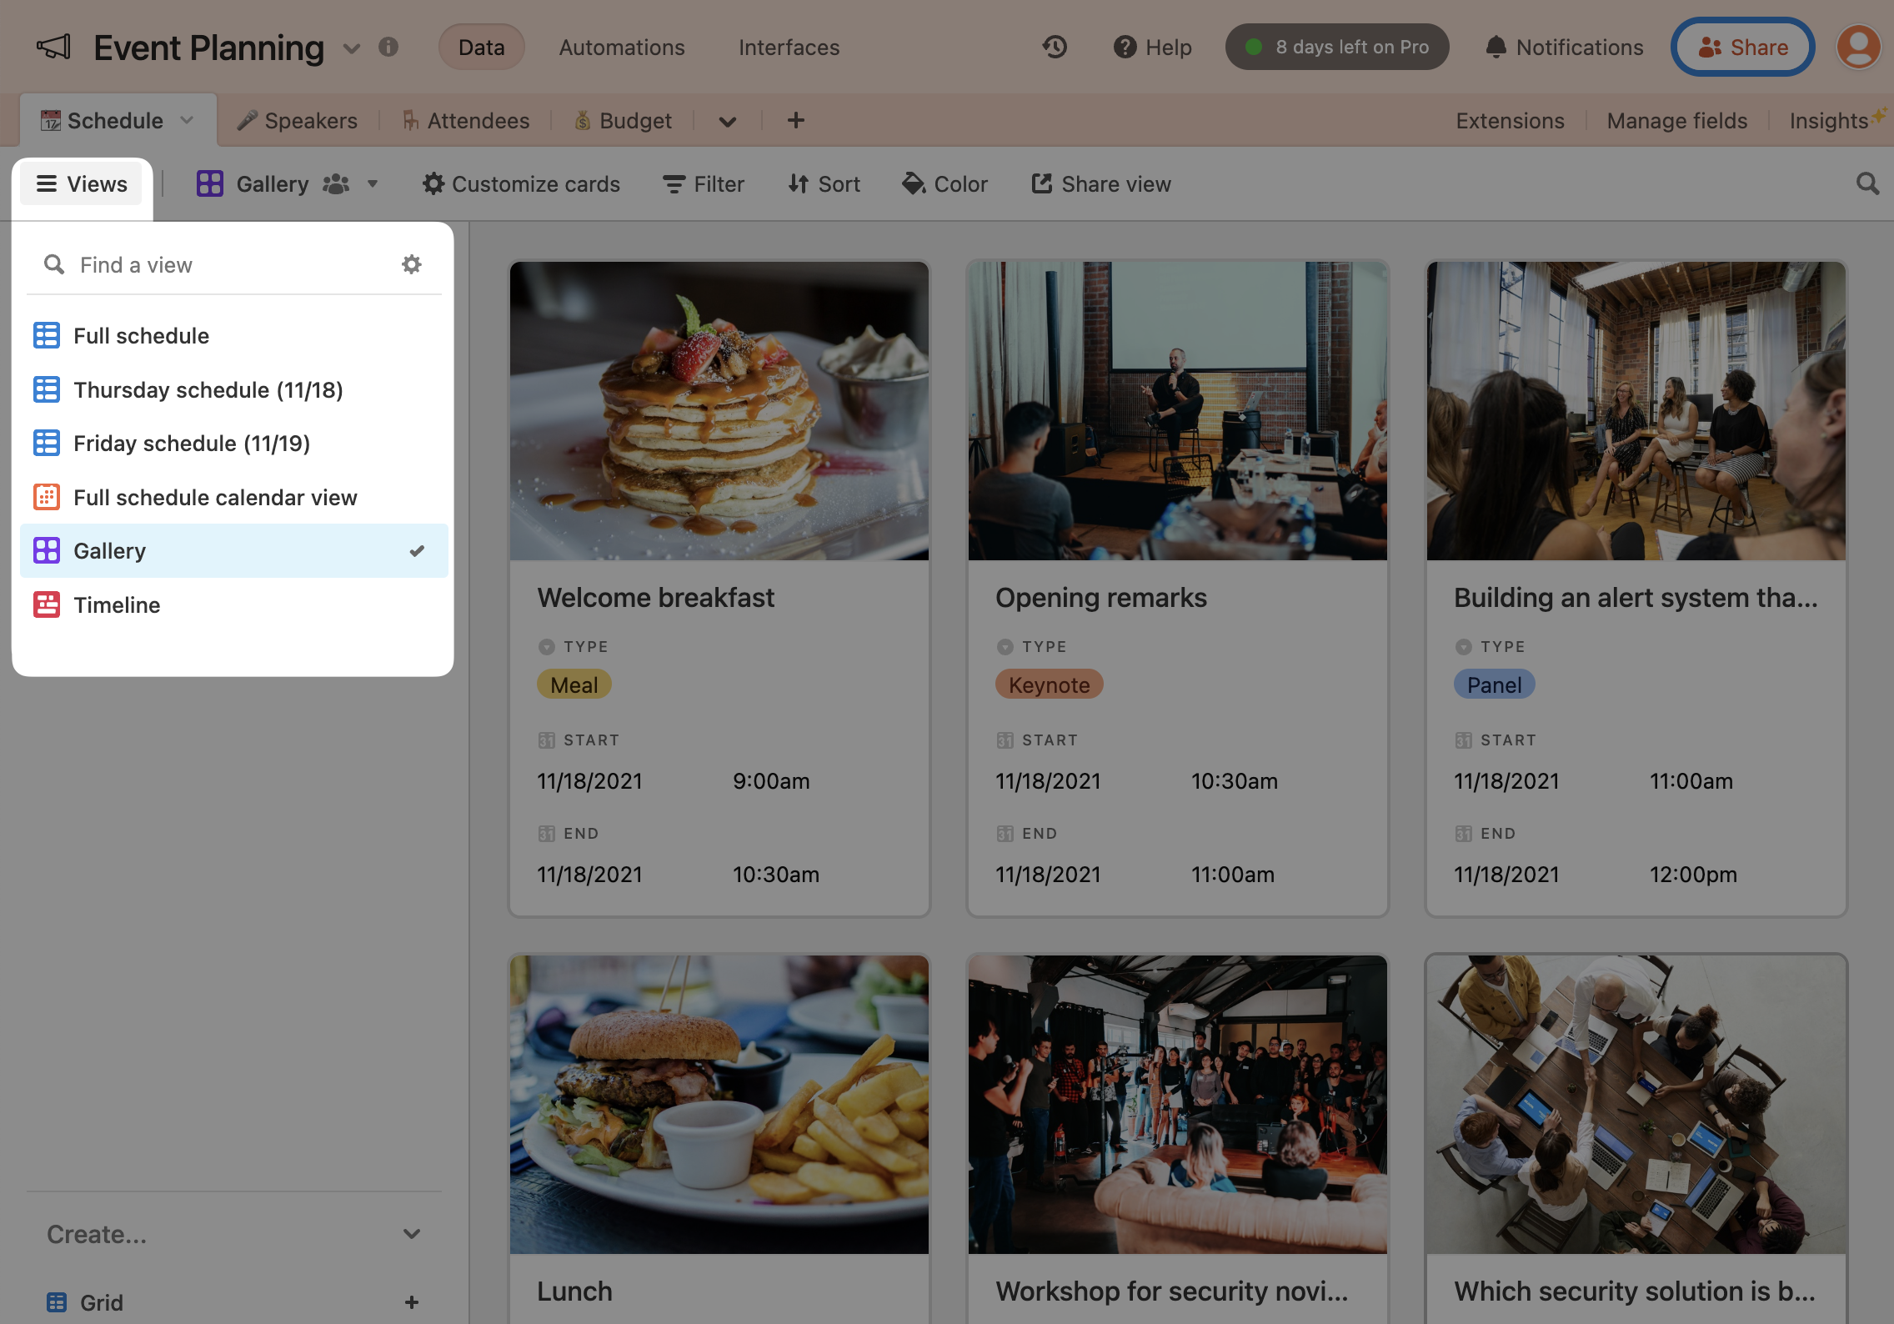This screenshot has width=1894, height=1324.
Task: Open the Building an alert system card image
Action: [1636, 410]
